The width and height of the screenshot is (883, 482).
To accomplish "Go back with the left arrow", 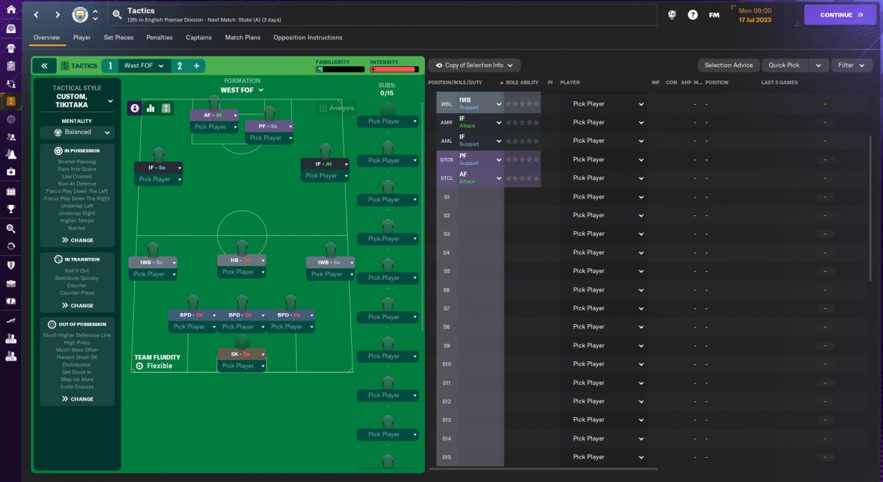I will click(x=36, y=14).
